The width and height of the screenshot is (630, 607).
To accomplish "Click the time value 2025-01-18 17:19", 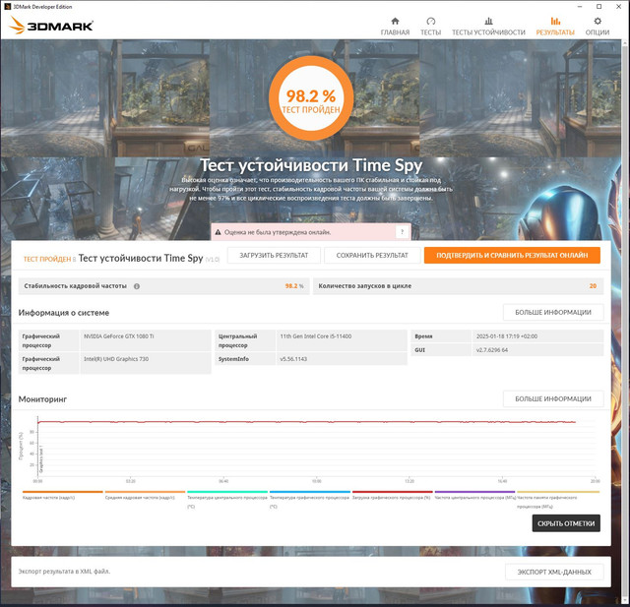I will (x=507, y=336).
